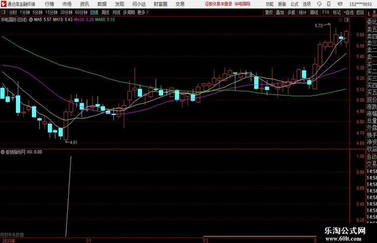Open the 公式 menu
This screenshot has height=243, width=377.
coord(294,4)
